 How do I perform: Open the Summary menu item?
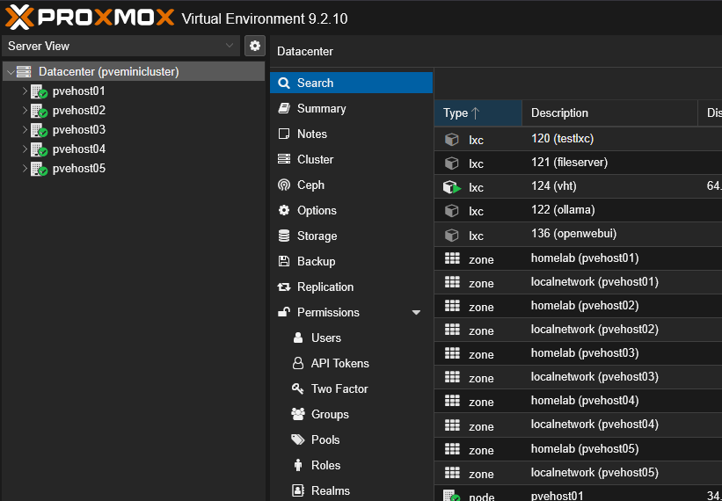[352, 109]
